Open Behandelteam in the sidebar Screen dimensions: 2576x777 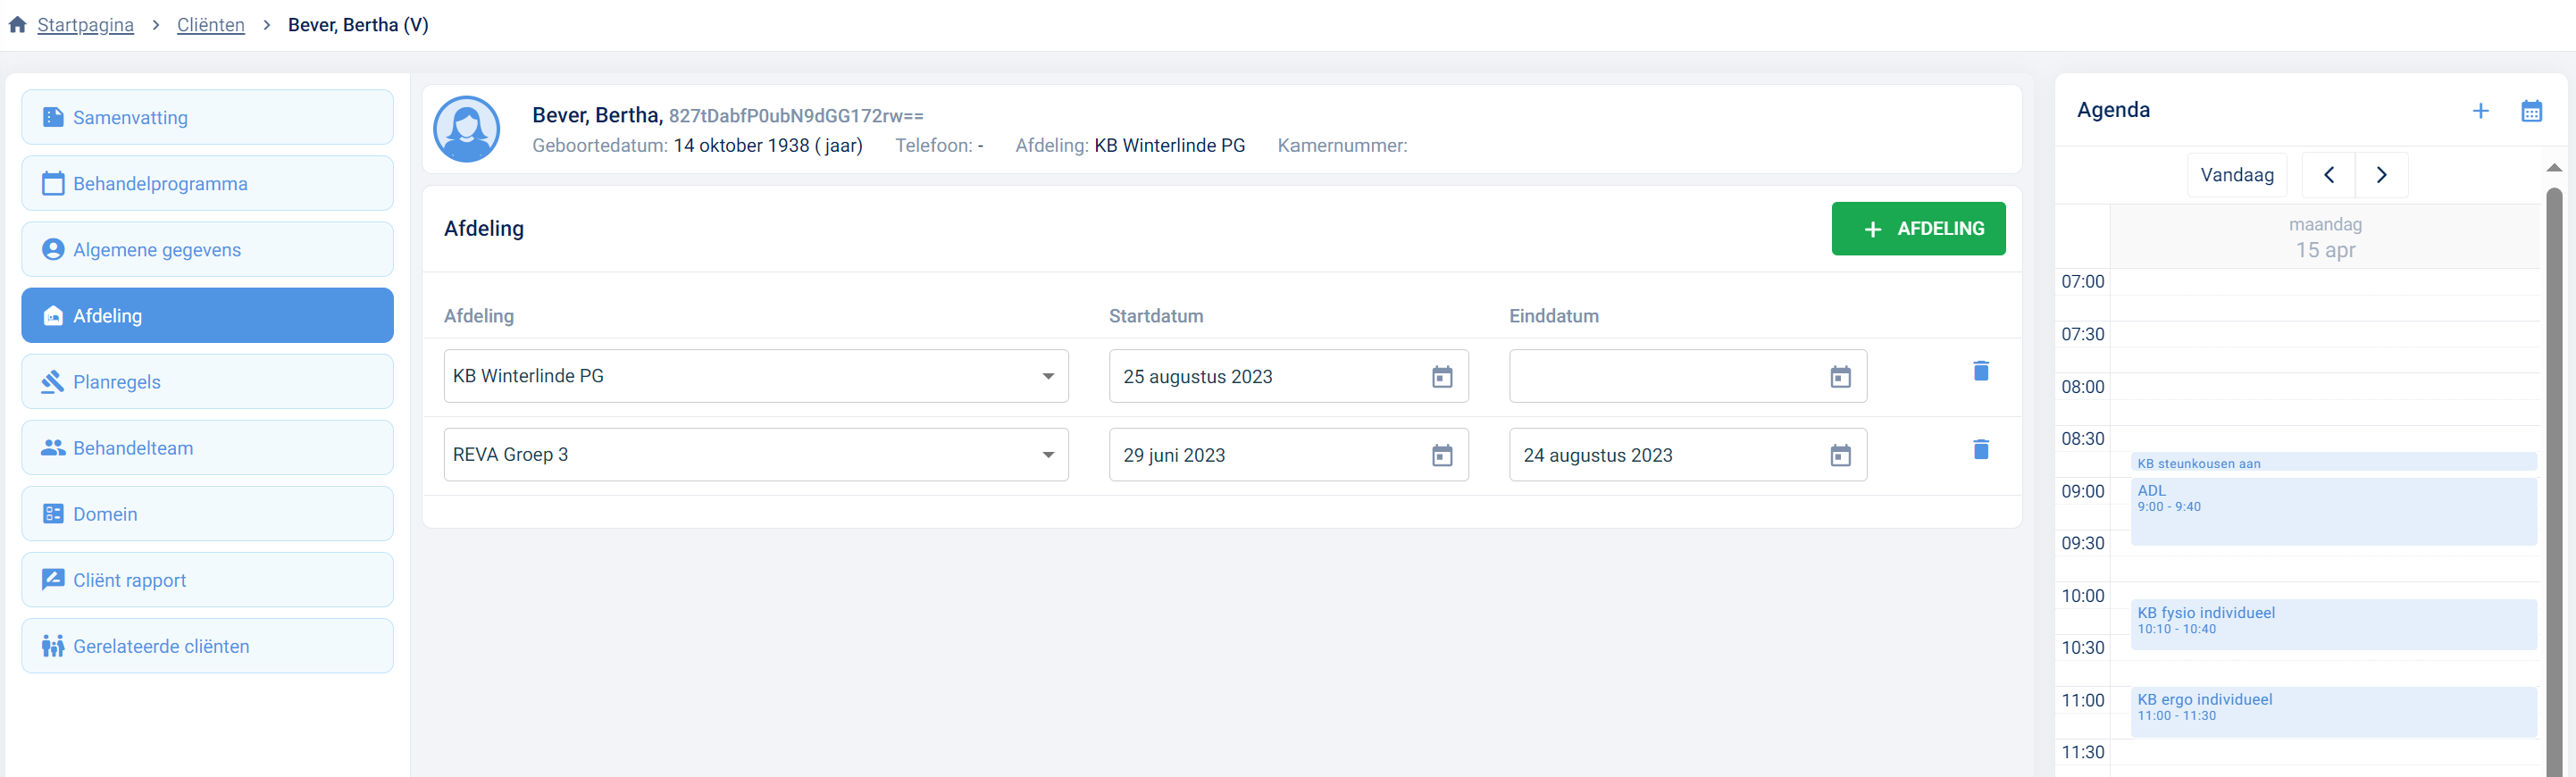point(207,447)
